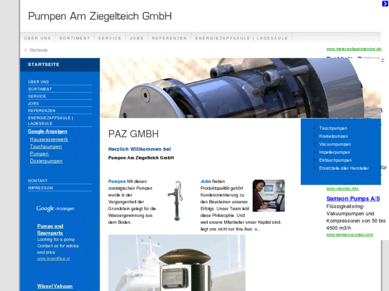This screenshot has height=291, width=389.
Task: Click the arrow bullet beside Tauchpumpen
Action: [x=315, y=128]
